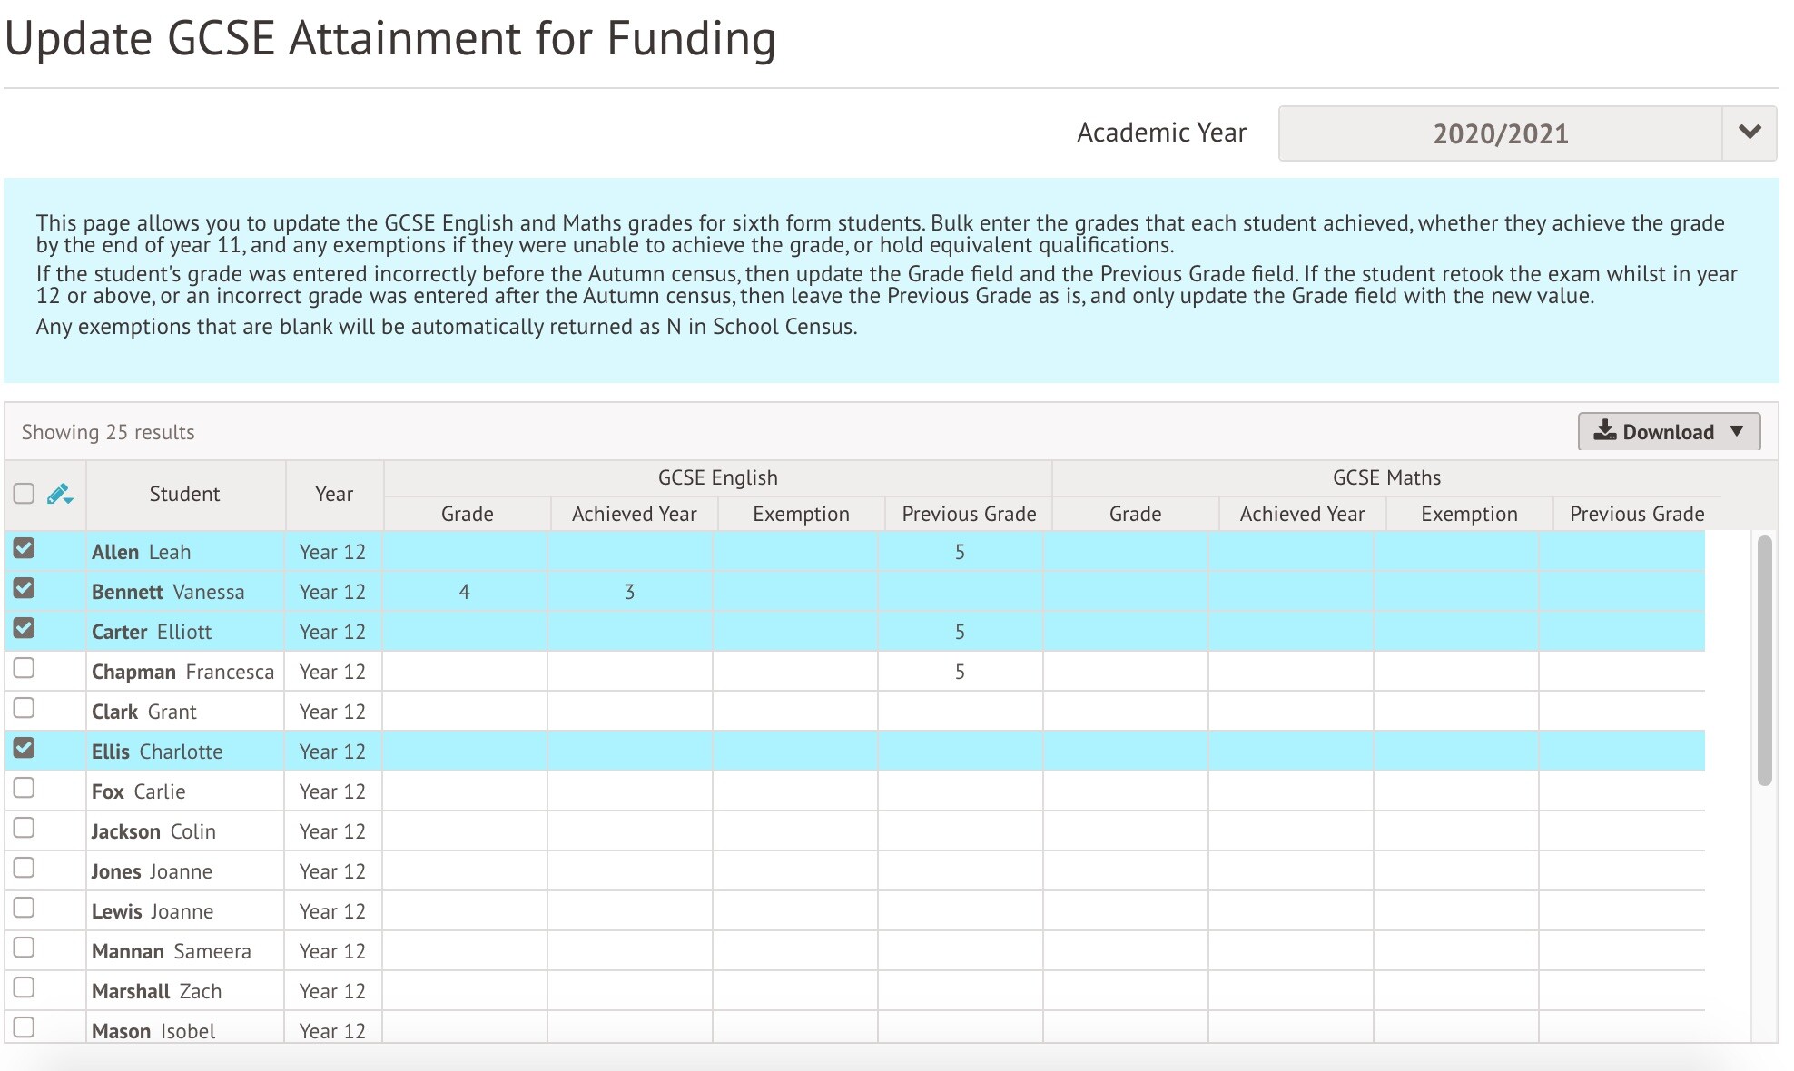Uncheck the Allen Leah row checkbox

coord(25,548)
